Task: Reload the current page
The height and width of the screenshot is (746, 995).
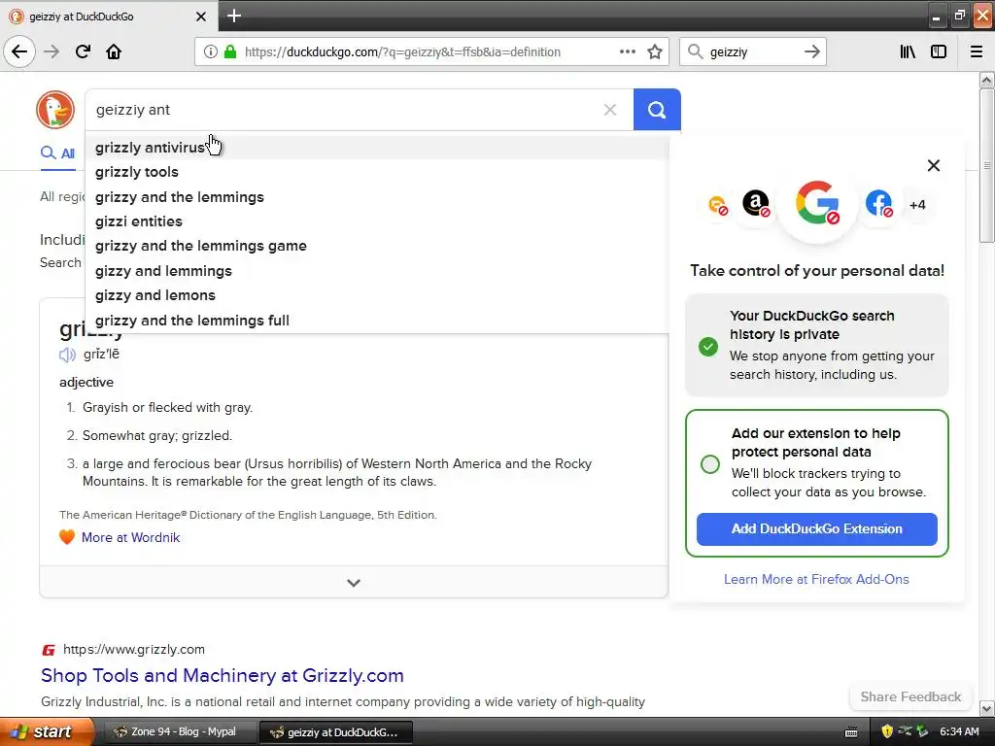Action: (x=83, y=51)
